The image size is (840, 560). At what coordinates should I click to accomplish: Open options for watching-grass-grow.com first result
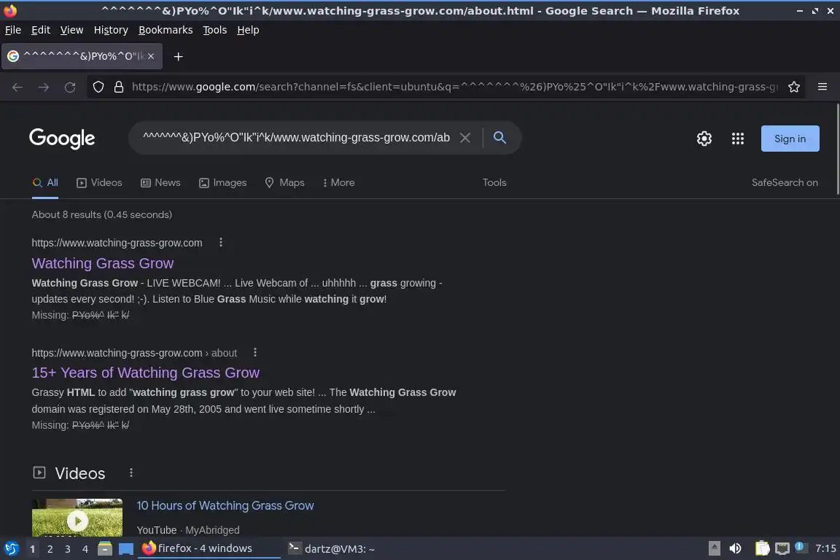(221, 242)
